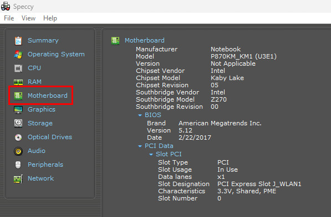The height and width of the screenshot is (217, 331).
Task: Click the Graphics monitor icon
Action: [x=18, y=109]
